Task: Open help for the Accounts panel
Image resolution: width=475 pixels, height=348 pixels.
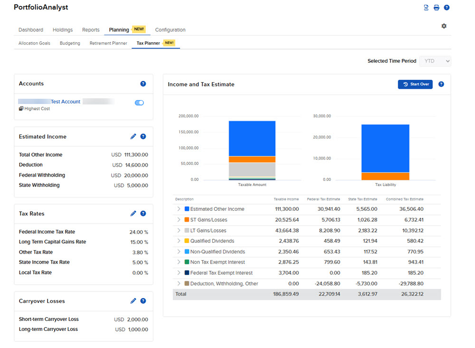Action: tap(143, 84)
